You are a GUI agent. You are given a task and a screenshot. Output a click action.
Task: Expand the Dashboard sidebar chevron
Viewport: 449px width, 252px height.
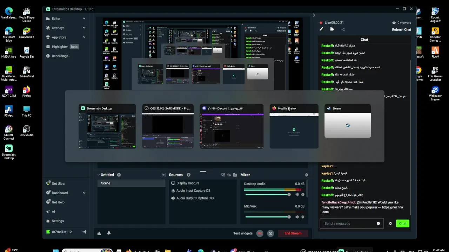click(x=84, y=193)
